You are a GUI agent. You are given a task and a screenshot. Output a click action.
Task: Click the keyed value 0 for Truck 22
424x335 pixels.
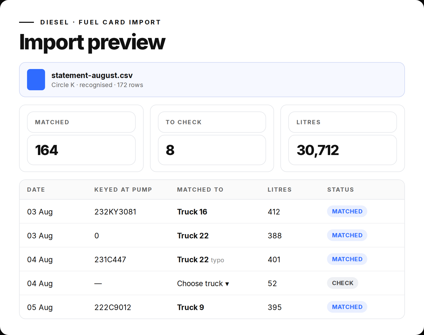coord(97,236)
